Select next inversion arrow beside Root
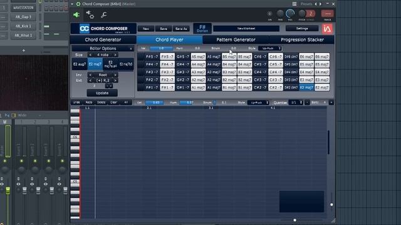 coord(115,75)
